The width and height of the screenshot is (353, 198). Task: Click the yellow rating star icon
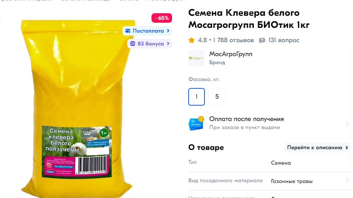[192, 40]
